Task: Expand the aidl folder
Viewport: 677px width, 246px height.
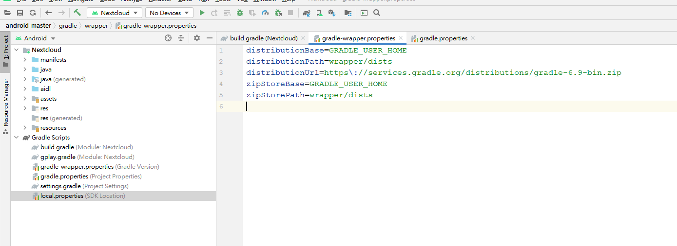Action: click(25, 89)
